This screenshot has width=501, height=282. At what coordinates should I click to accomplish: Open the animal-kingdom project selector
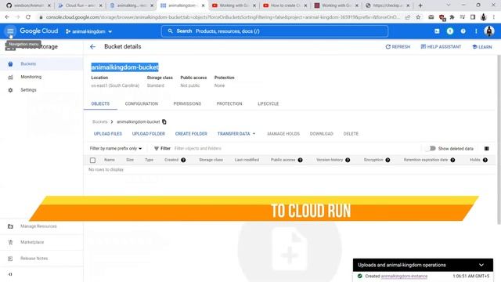(88, 31)
